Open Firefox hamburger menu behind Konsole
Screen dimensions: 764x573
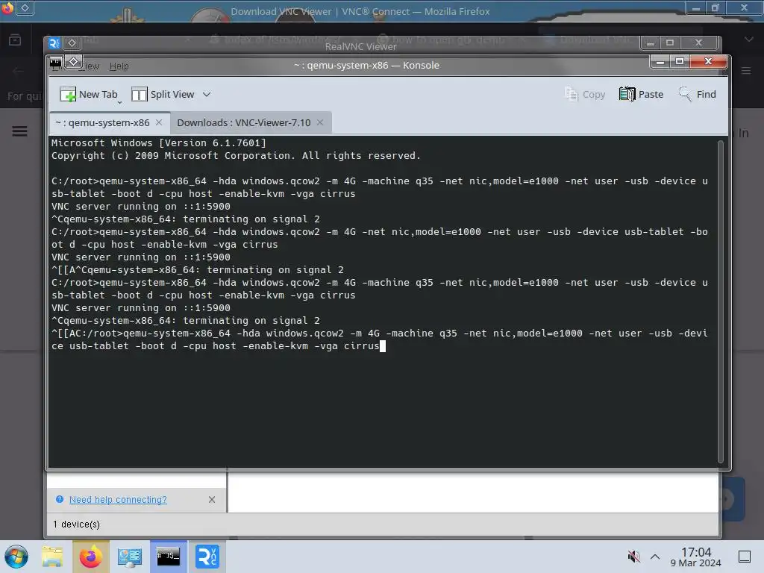coord(746,71)
